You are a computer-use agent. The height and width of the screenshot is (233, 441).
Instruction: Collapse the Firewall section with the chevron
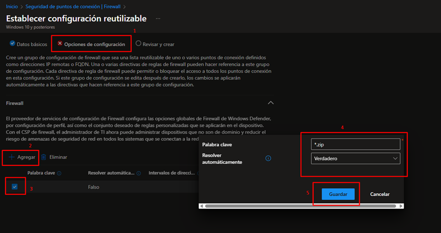pos(271,103)
